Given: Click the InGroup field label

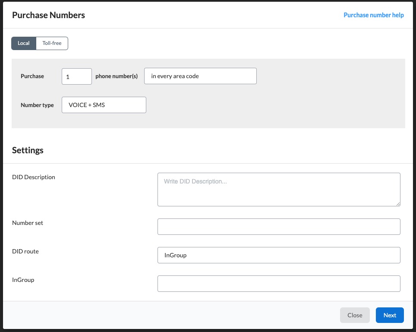Looking at the screenshot, I should click(23, 280).
